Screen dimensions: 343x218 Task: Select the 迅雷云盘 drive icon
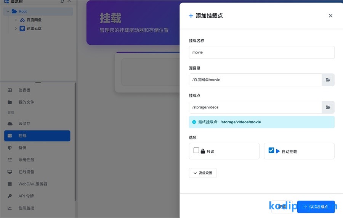(x=22, y=28)
